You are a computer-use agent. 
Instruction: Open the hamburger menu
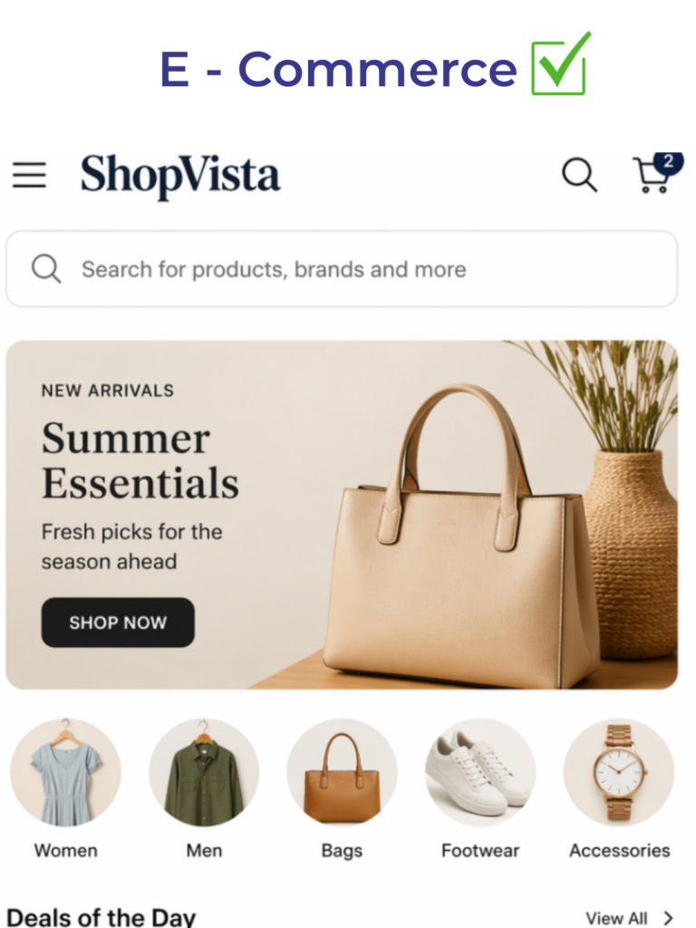[30, 175]
